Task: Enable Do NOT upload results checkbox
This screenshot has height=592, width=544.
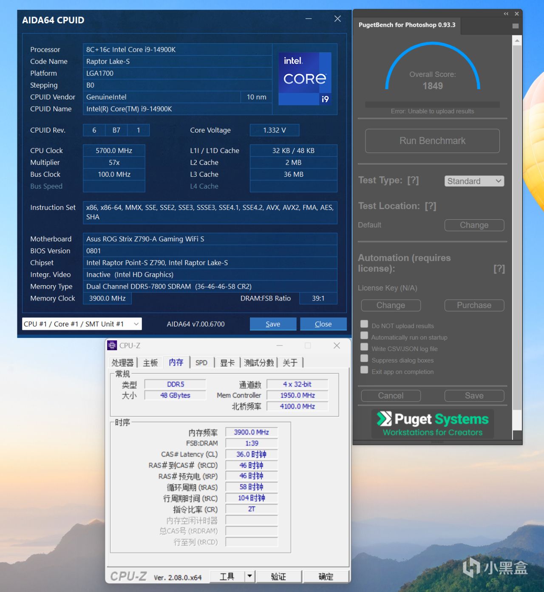Action: tap(364, 324)
